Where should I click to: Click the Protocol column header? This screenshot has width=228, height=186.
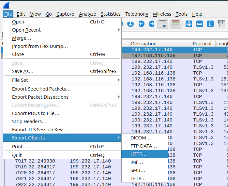(204, 44)
